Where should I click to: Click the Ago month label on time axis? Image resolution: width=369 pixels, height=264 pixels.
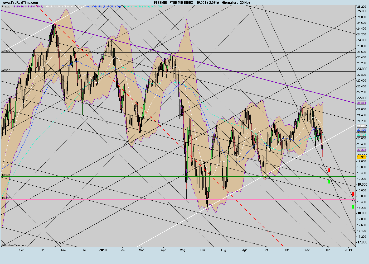click(x=245, y=250)
